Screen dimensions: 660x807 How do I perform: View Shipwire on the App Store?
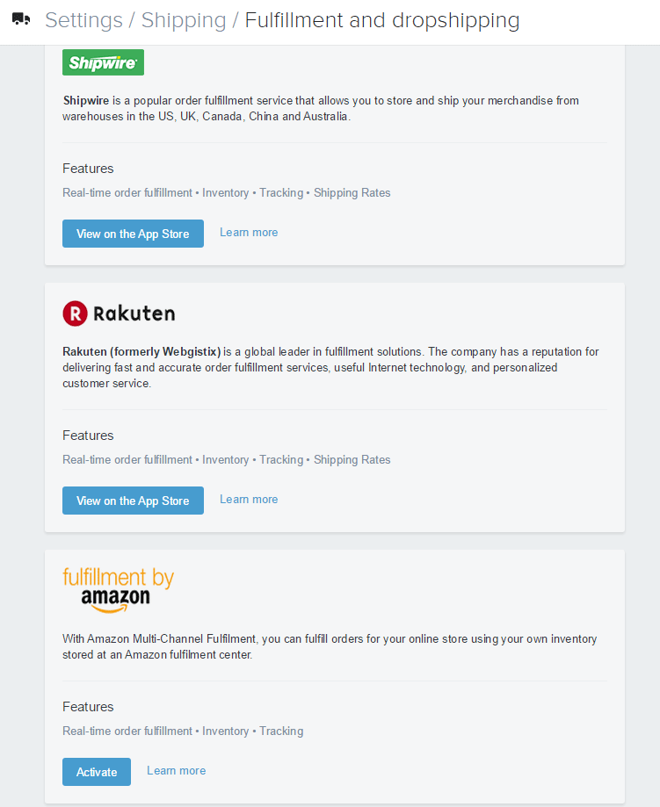133,234
